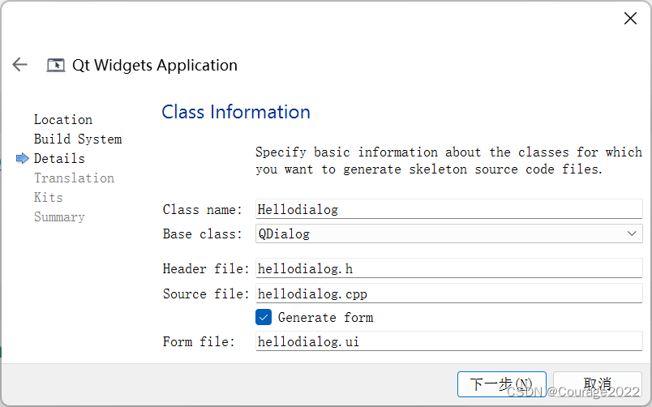Select the Translation wizard step
Screen dimensions: 652x407
click(x=74, y=178)
